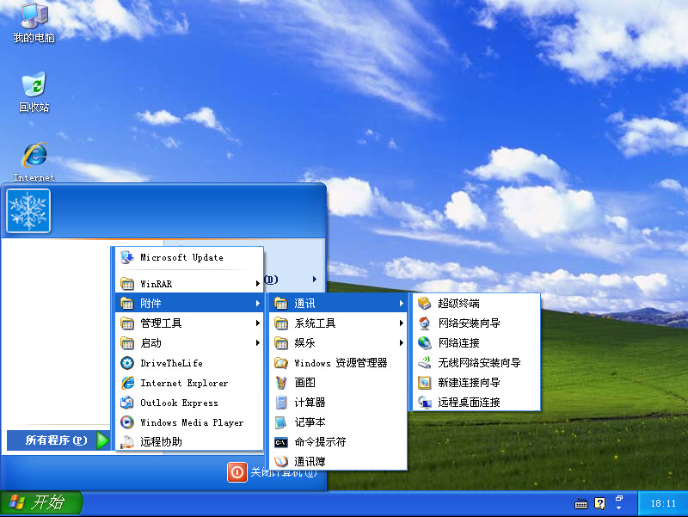Launch Windows 资源管理器

click(338, 363)
